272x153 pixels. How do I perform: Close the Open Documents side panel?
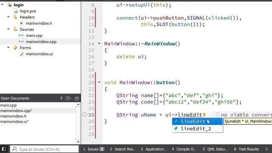pos(76,99)
